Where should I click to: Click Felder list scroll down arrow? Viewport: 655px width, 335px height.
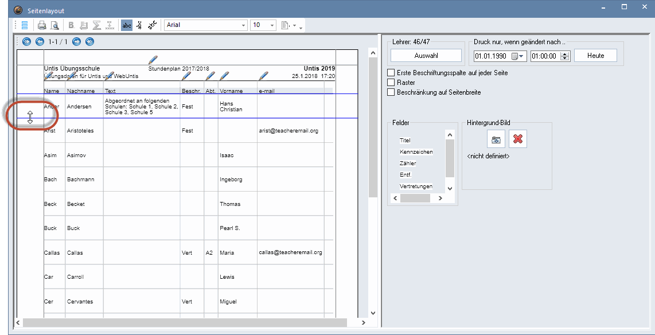[x=450, y=189]
